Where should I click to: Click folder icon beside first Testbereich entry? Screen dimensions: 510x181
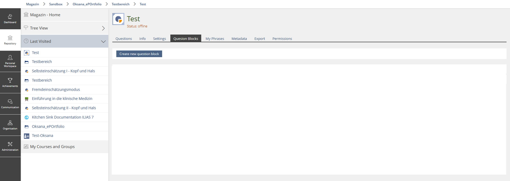27,62
